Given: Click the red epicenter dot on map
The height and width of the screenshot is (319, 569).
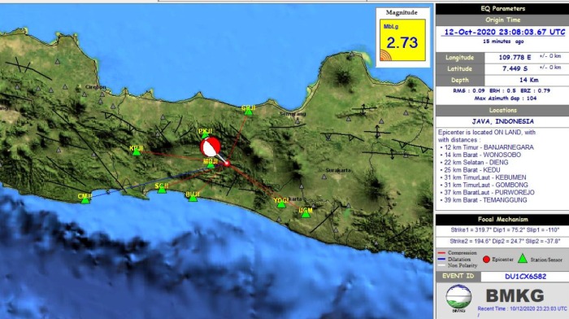Looking at the screenshot, I should tap(227, 164).
